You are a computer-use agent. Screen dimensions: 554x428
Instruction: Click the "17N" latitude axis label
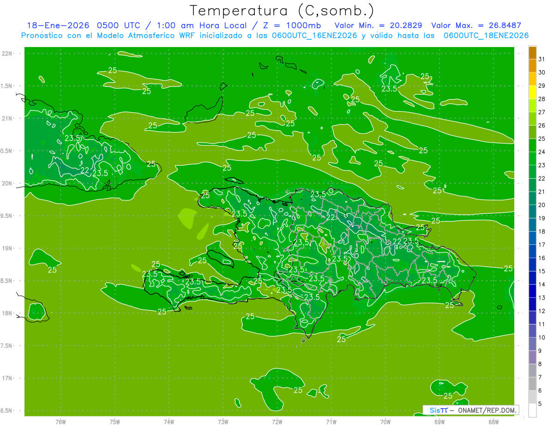pyautogui.click(x=7, y=378)
